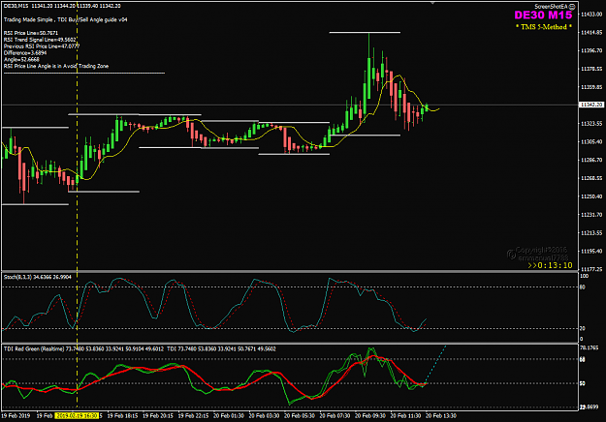Image resolution: width=606 pixels, height=422 pixels.
Task: Click the 'Angle=52.6668' readout
Action: point(21,59)
